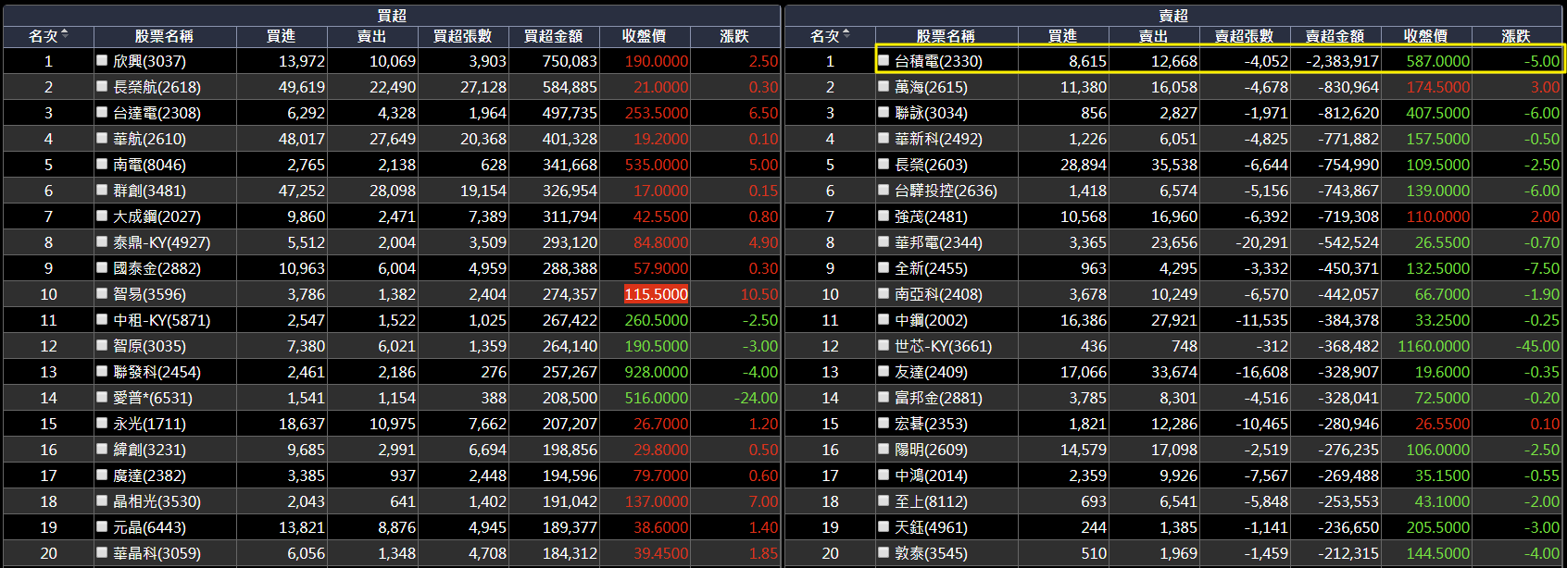Select the checkbox next to 聯詠(3034)
This screenshot has width=1567, height=568.
(884, 112)
